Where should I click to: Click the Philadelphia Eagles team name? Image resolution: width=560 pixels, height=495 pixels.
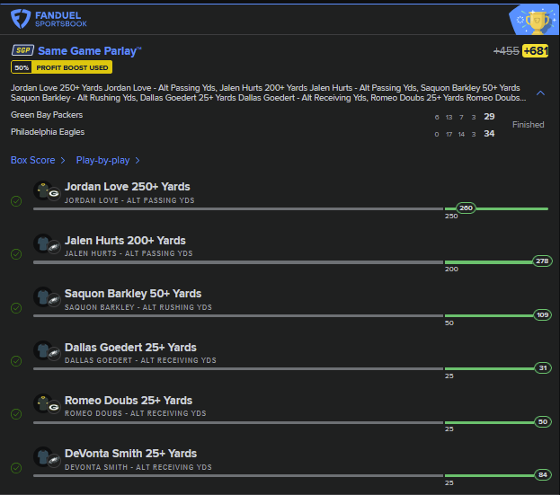pyautogui.click(x=48, y=132)
